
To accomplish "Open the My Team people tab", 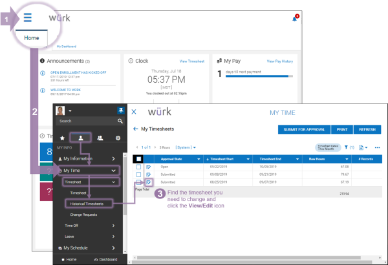I will pos(100,138).
